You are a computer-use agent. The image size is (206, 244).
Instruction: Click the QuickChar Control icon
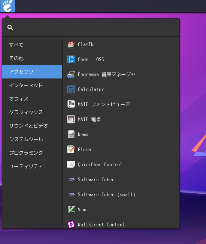click(x=71, y=164)
